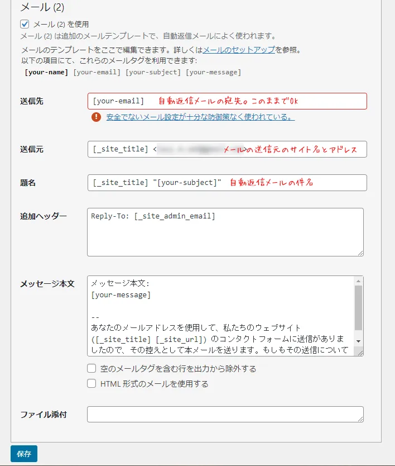
Task: Click the ファイル添付 field resize handle
Action: (x=360, y=419)
